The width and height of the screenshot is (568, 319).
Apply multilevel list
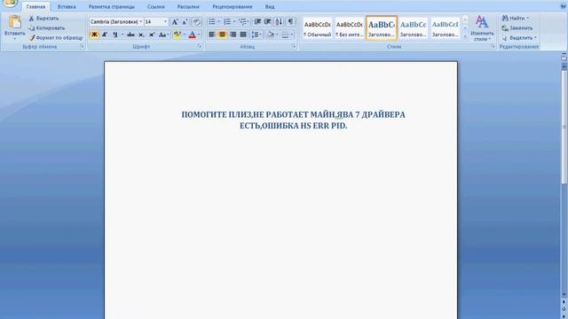click(244, 21)
